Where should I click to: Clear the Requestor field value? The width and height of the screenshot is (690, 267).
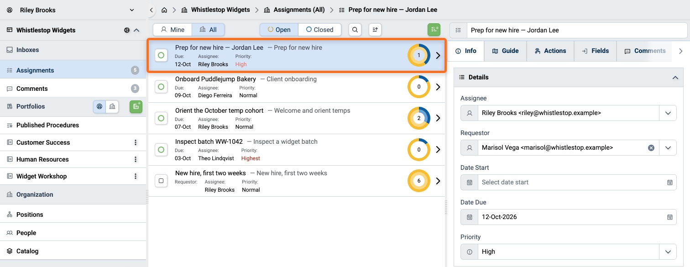[x=651, y=147]
